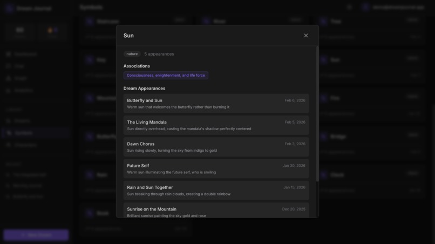This screenshot has height=244, width=435.
Task: Open the Dawn Chorus dream entry
Action: tap(216, 147)
